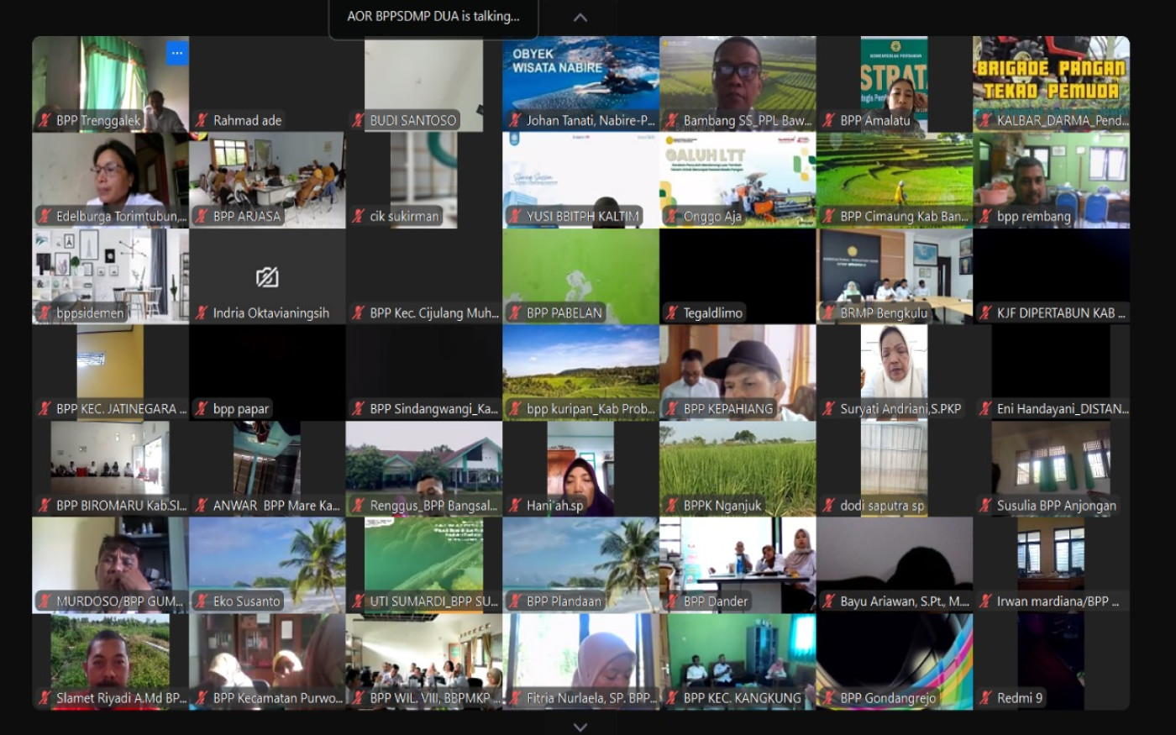The width and height of the screenshot is (1176, 735).
Task: Click the BPP Gondangrejo name label
Action: 887,698
